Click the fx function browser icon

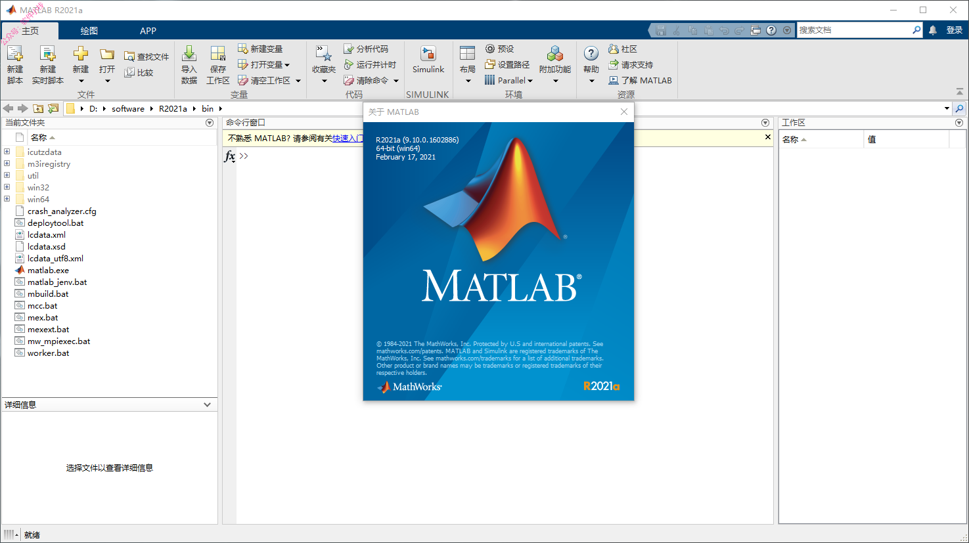(x=229, y=156)
